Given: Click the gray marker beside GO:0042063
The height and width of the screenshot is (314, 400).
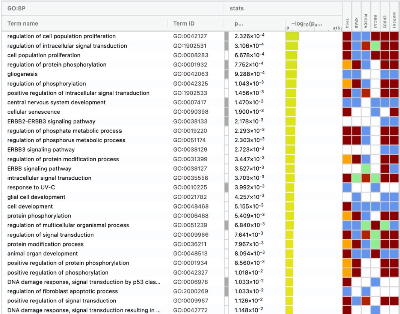Looking at the screenshot, I should (x=226, y=74).
